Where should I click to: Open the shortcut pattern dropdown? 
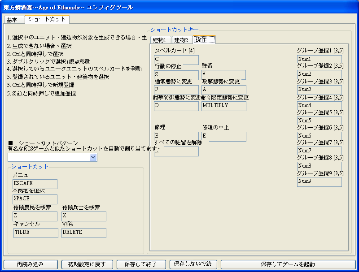point(93,157)
